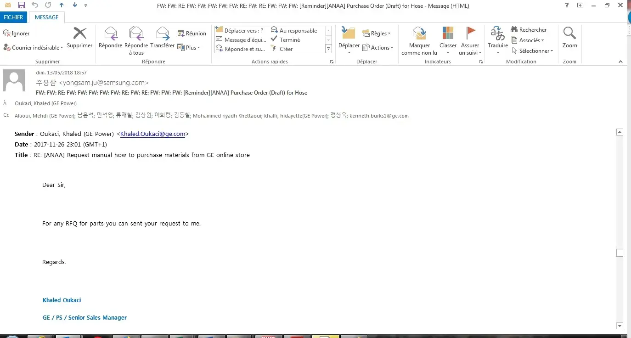
Task: Show the next row of quick actions
Action: point(328,40)
